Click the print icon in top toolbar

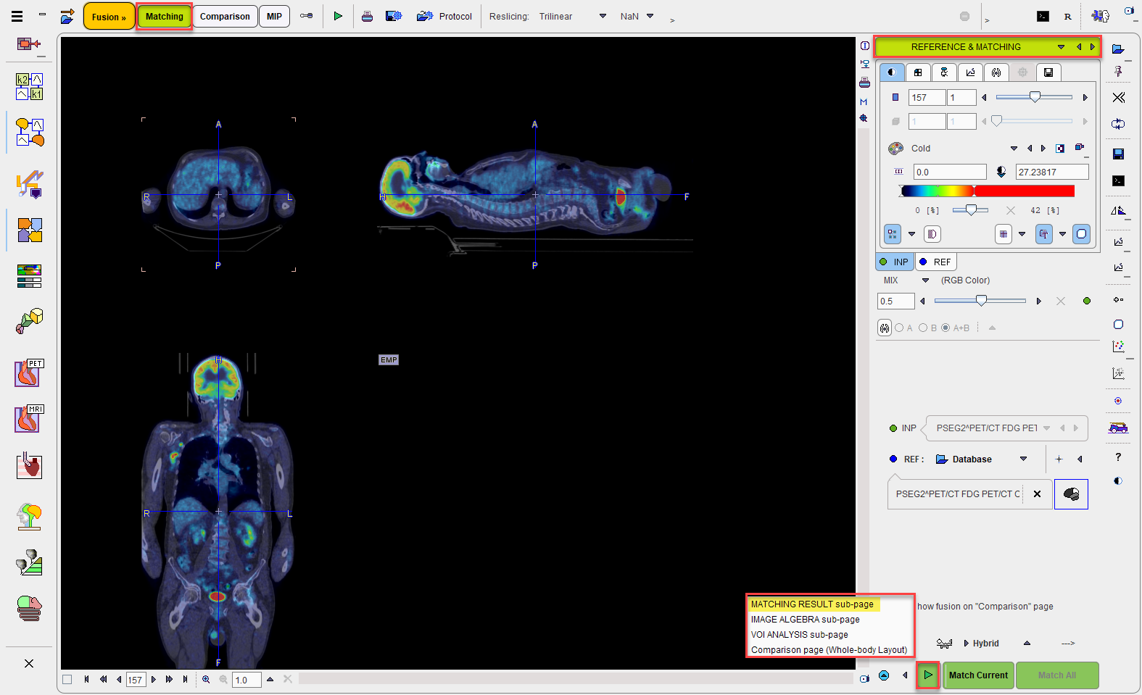[367, 16]
